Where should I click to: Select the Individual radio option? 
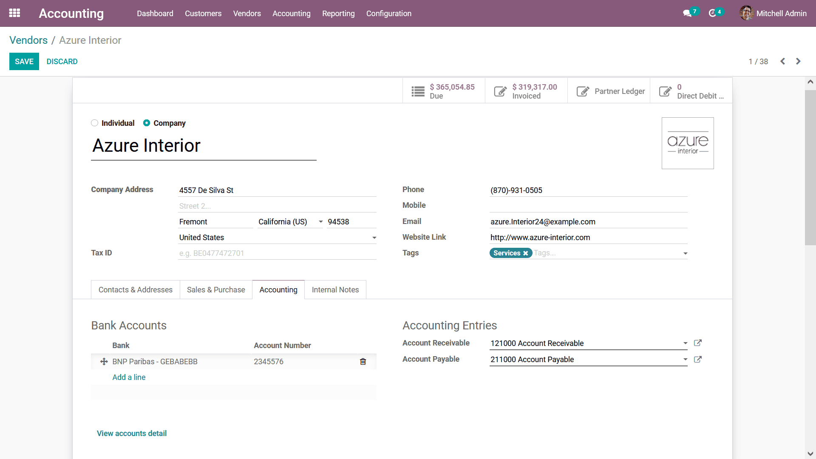point(94,123)
